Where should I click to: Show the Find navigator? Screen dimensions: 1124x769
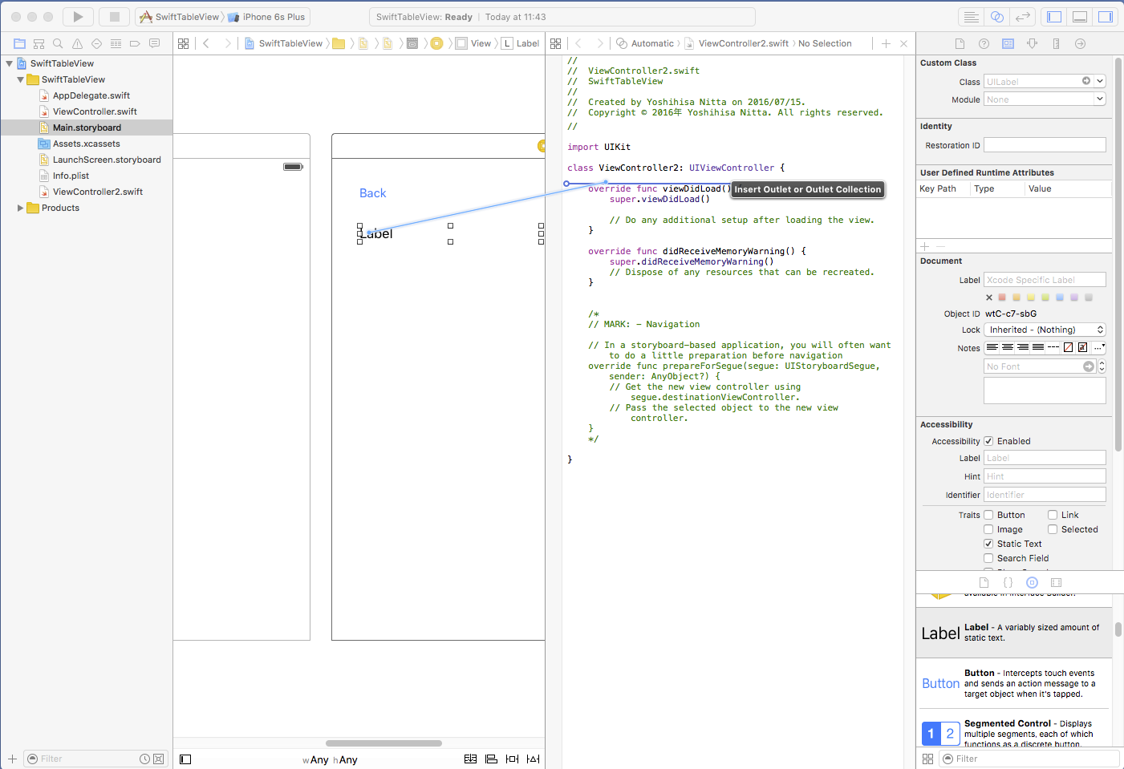tap(58, 43)
